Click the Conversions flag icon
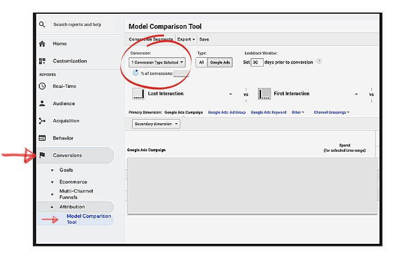The height and width of the screenshot is (256, 410). (42, 156)
